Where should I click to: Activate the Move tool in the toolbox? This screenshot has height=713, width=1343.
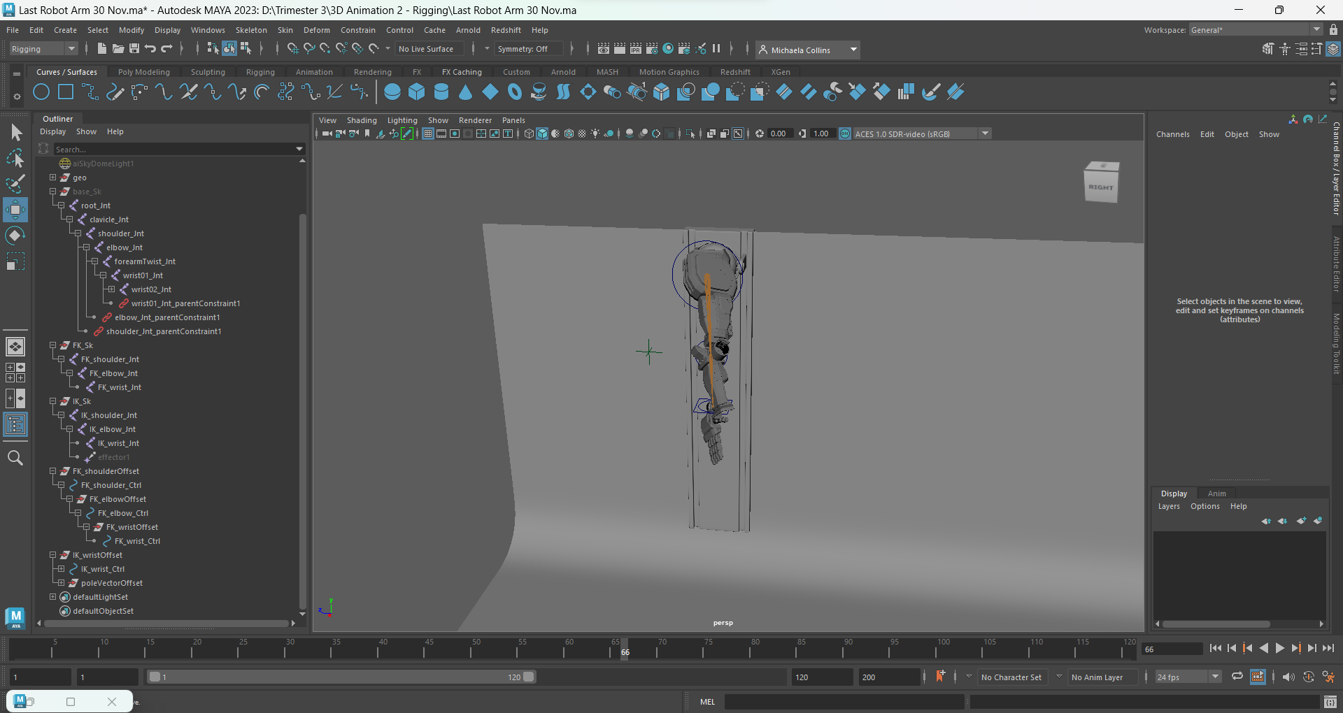(15, 210)
